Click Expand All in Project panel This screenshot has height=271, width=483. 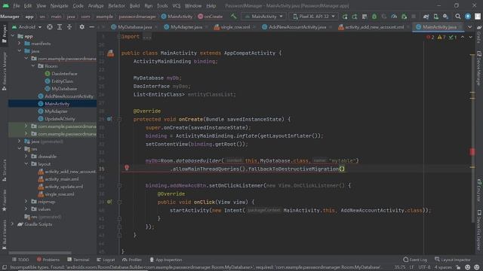(x=60, y=27)
